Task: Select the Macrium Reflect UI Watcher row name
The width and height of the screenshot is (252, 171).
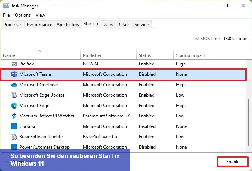Action: (47, 116)
